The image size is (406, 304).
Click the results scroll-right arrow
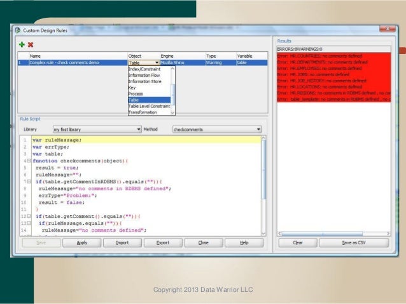[388, 234]
